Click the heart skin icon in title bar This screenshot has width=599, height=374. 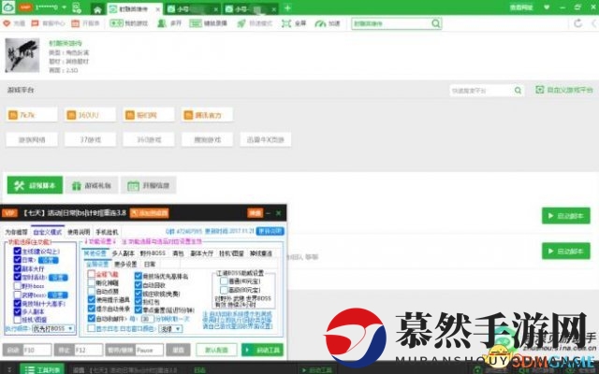547,7
